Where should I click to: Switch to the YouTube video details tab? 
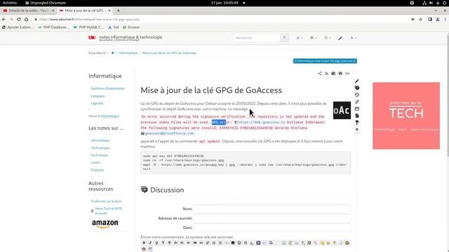[28, 10]
